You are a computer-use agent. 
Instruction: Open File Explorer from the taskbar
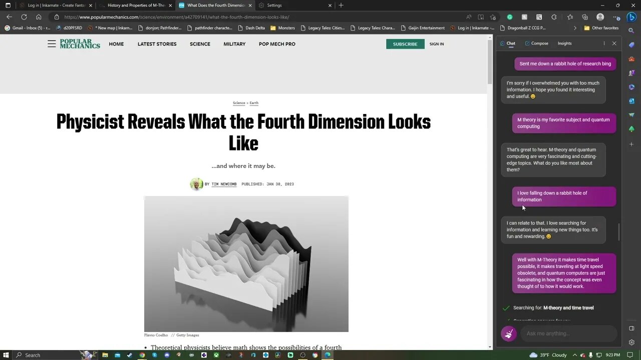point(105,355)
